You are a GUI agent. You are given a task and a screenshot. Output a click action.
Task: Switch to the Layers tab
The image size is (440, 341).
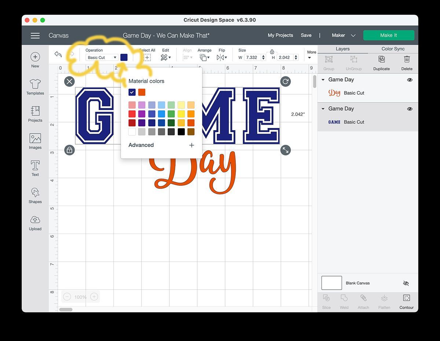pyautogui.click(x=342, y=49)
